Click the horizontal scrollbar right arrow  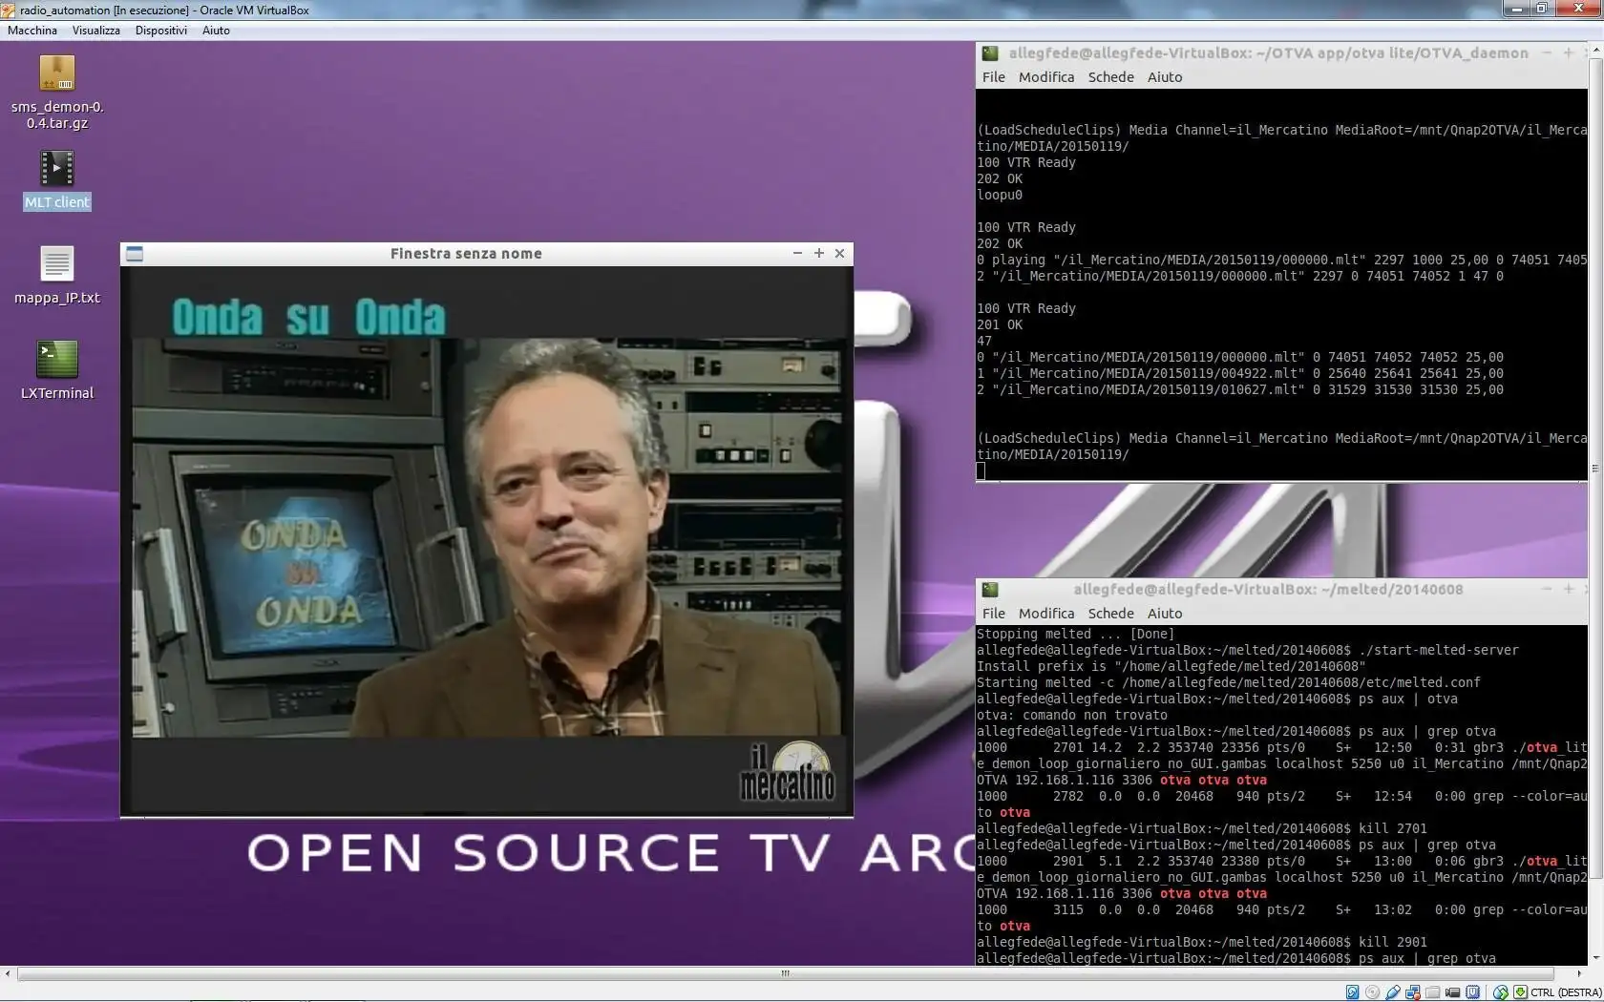pos(1579,974)
